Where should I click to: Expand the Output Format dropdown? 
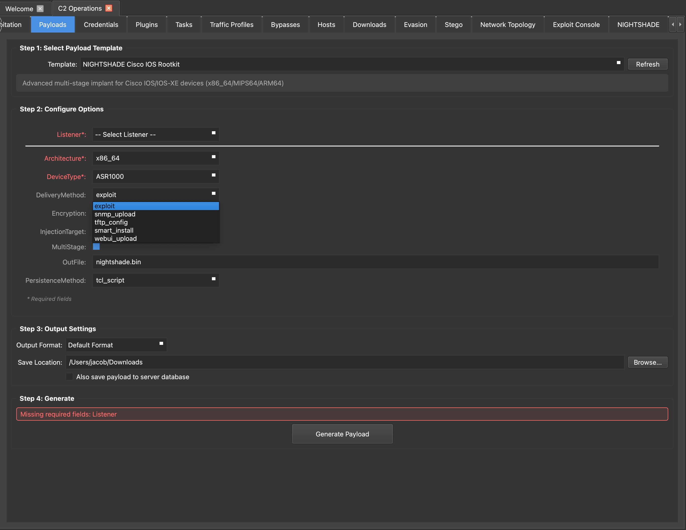(x=116, y=345)
